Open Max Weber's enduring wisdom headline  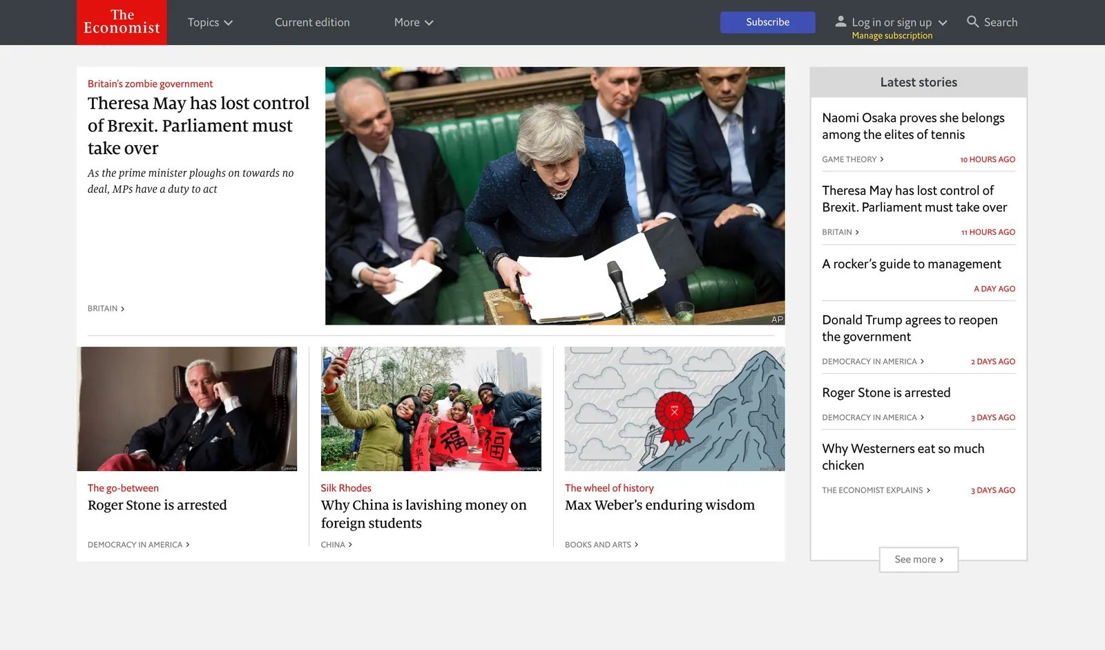[660, 505]
